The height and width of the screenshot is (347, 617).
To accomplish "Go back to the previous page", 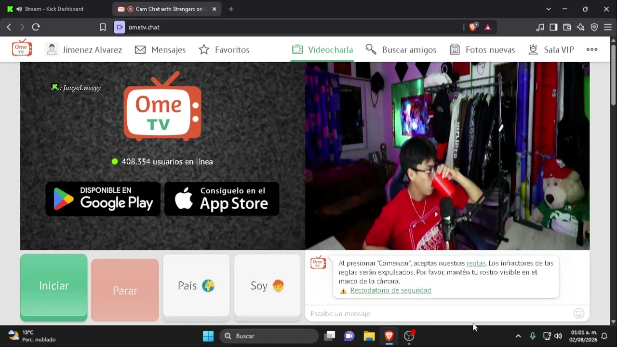I will point(9,27).
